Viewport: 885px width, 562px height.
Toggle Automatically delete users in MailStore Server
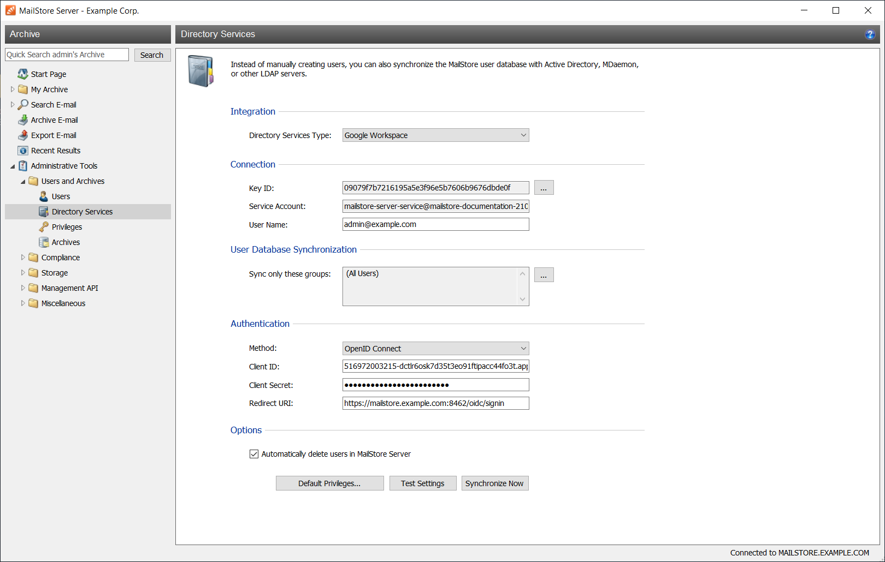click(254, 454)
